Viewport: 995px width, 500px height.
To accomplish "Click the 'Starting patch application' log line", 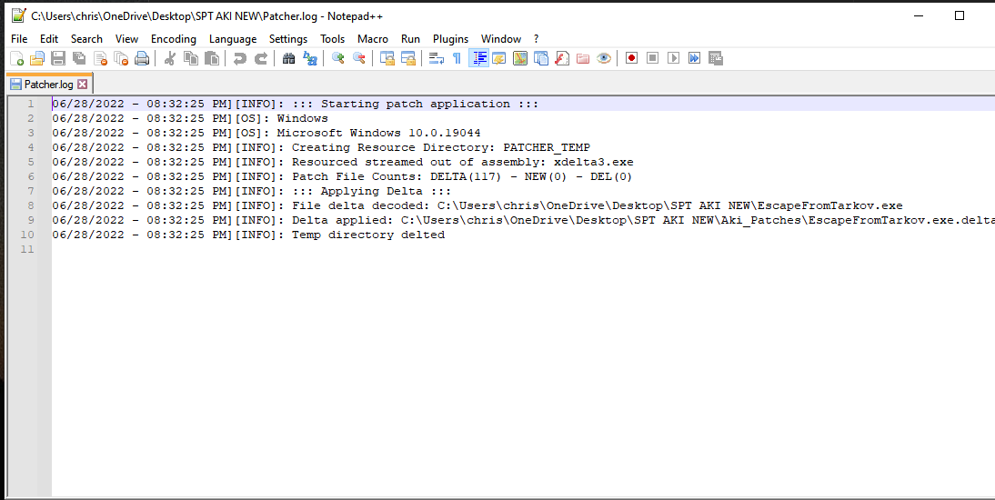I will click(295, 104).
